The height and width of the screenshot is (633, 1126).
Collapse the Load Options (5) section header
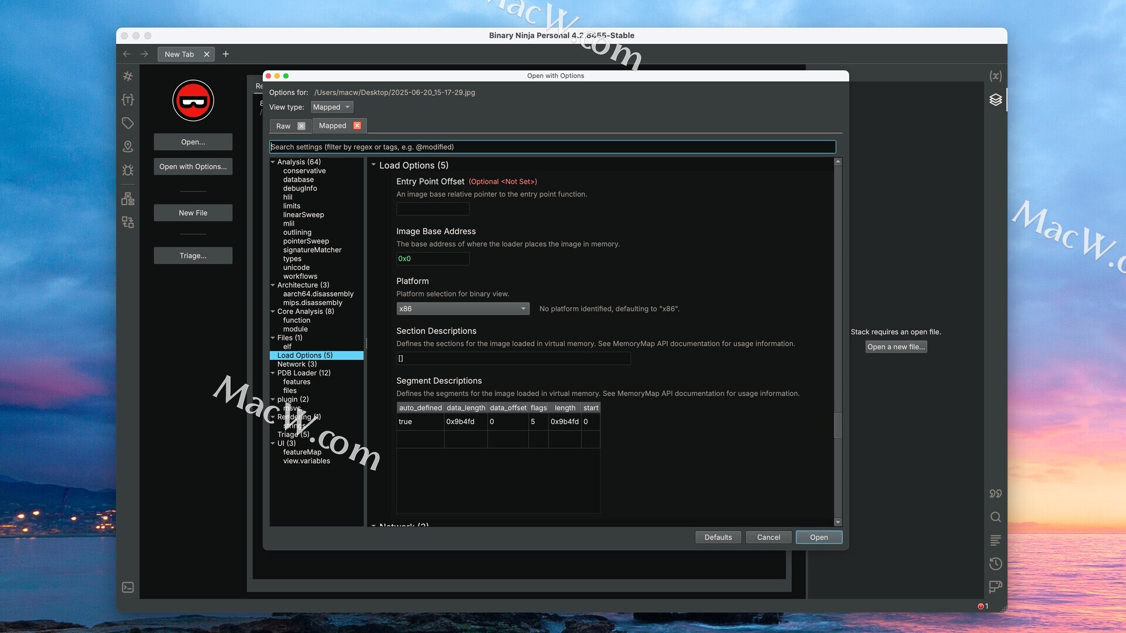[x=374, y=165]
